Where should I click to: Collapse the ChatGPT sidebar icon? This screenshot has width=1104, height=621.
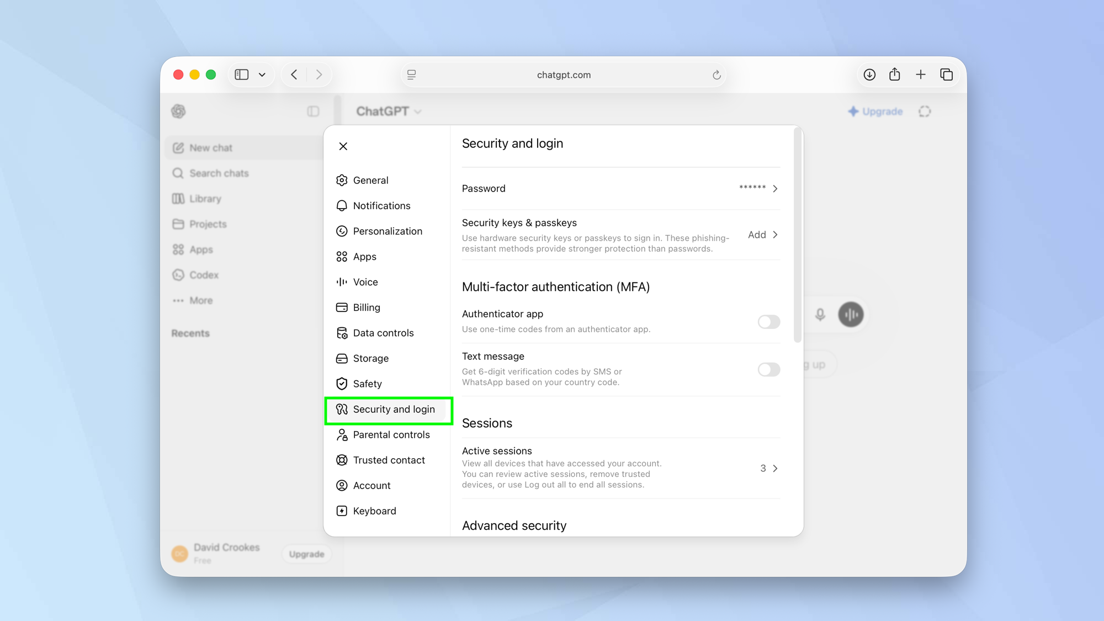tap(313, 112)
